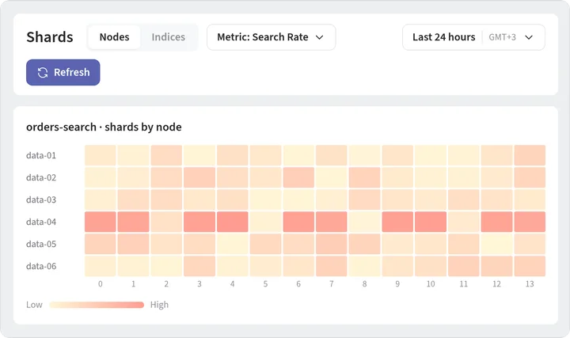Switch to the Nodes tab
570x338 pixels.
[x=114, y=37]
